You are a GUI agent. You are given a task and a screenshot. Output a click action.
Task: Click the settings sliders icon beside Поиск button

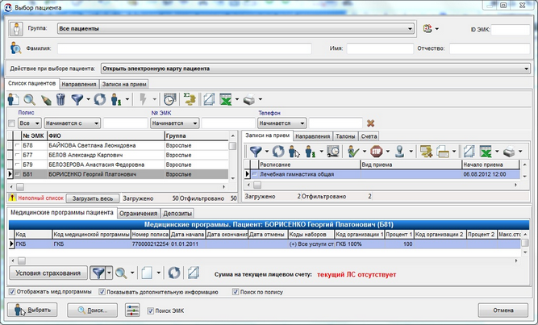tap(132, 310)
